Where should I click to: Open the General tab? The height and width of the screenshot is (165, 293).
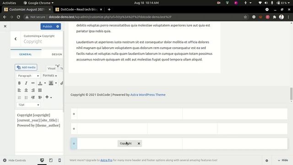point(26,54)
